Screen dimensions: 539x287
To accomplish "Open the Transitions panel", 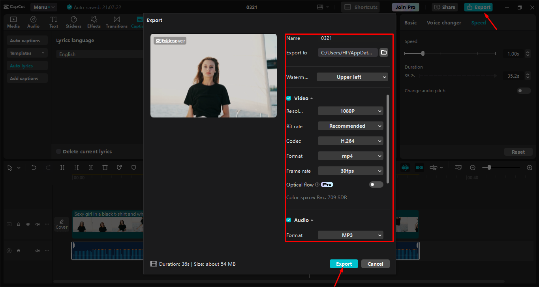I will pos(116,21).
